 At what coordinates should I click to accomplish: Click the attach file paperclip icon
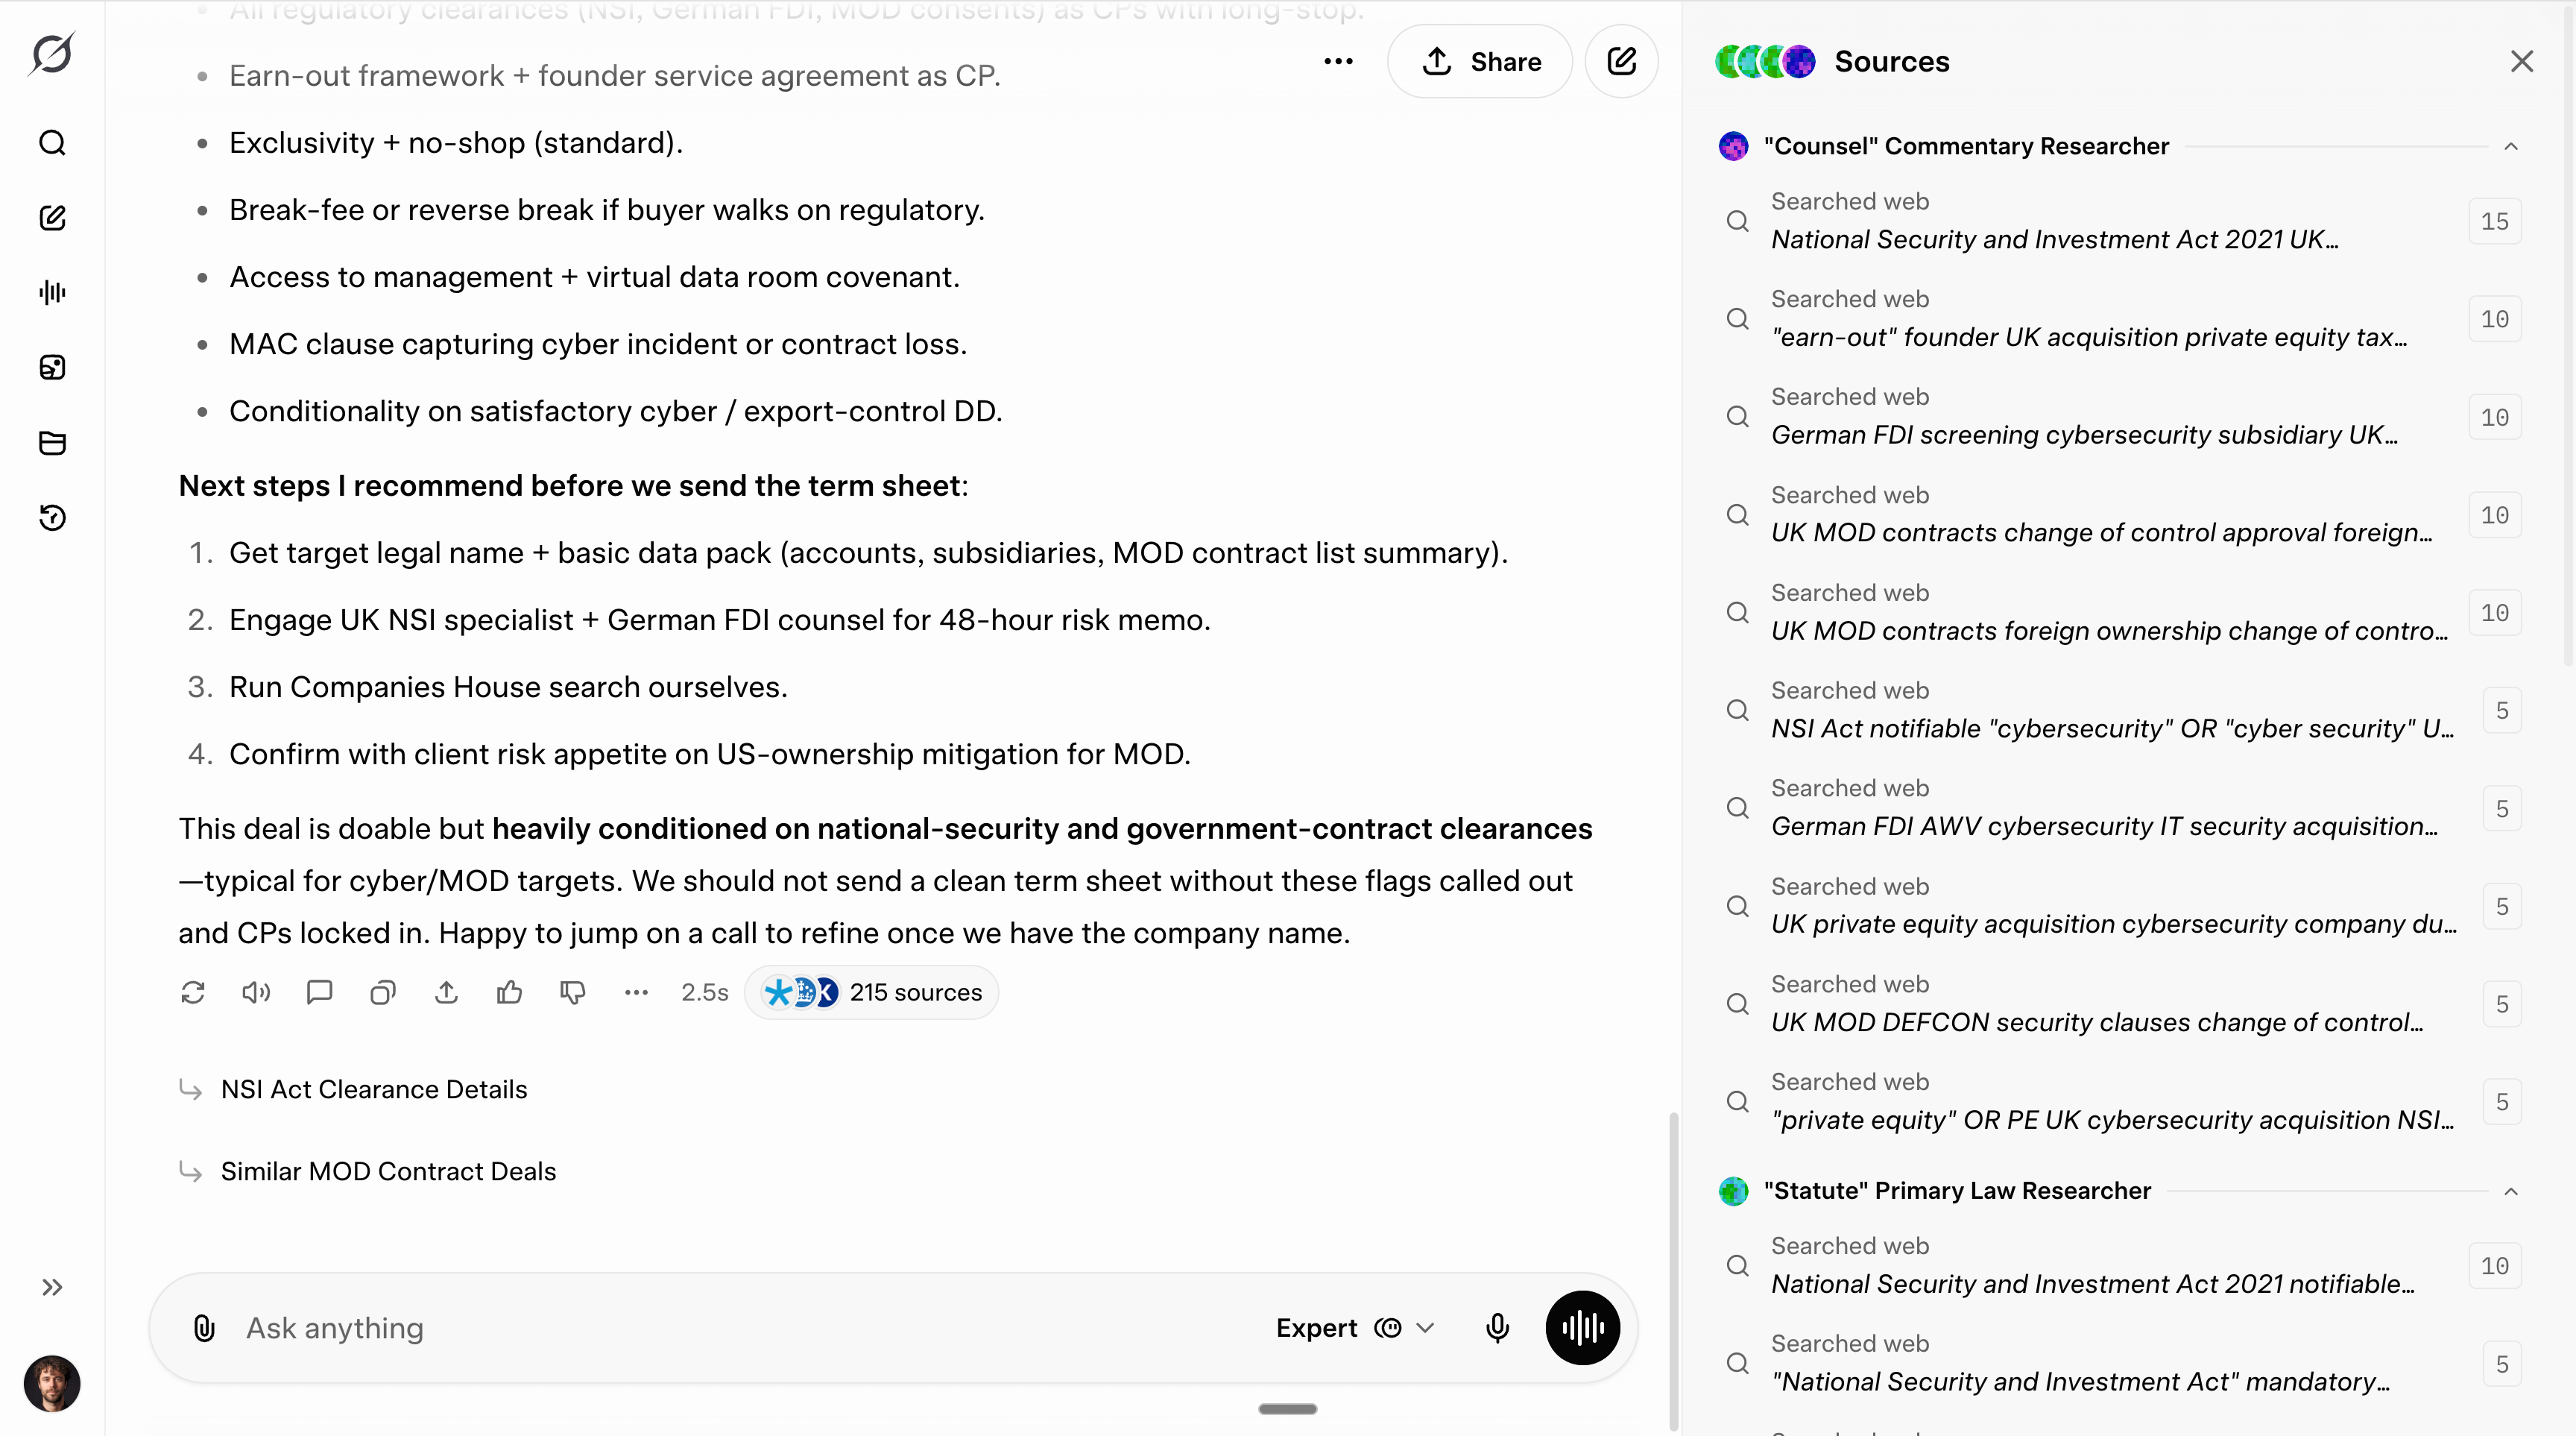(204, 1328)
